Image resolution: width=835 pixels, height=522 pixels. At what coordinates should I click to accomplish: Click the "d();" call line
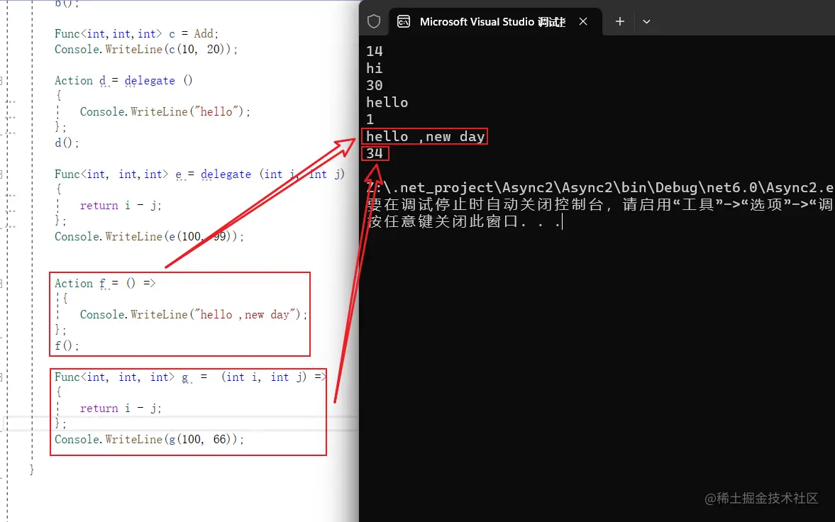click(67, 143)
